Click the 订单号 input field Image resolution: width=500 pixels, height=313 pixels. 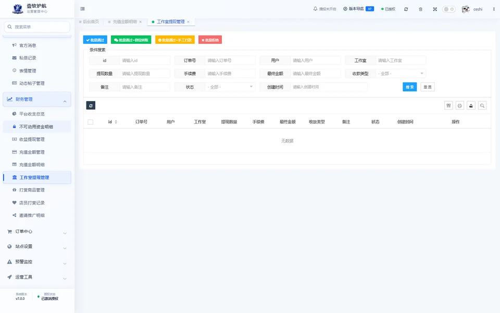(x=230, y=61)
